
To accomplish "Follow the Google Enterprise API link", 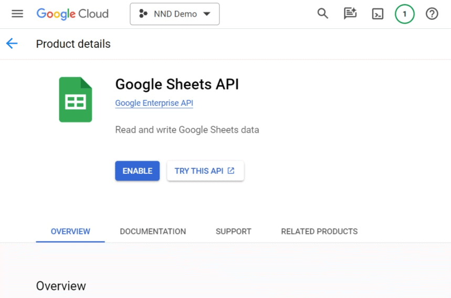I will click(x=154, y=103).
